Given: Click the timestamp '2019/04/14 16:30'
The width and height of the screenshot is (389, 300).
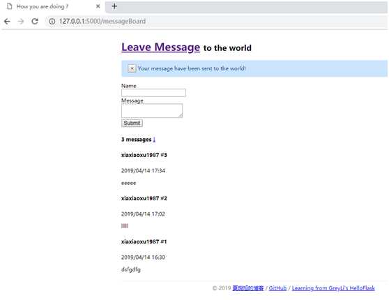Looking at the screenshot, I should coord(143,257).
